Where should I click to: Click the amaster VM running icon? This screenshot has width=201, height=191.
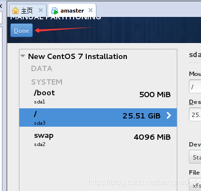pyautogui.click(x=55, y=11)
